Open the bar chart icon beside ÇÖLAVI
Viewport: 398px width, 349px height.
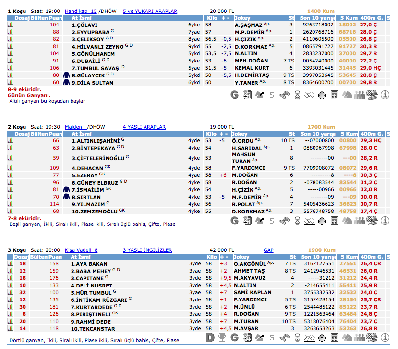tap(10, 25)
